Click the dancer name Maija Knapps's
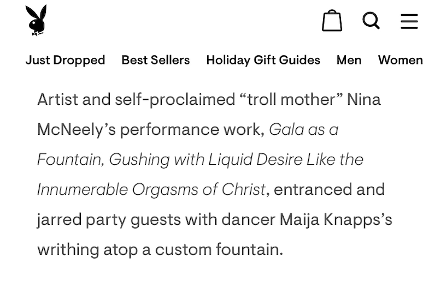Viewport: 435px width, 297px height. pyautogui.click(x=336, y=219)
